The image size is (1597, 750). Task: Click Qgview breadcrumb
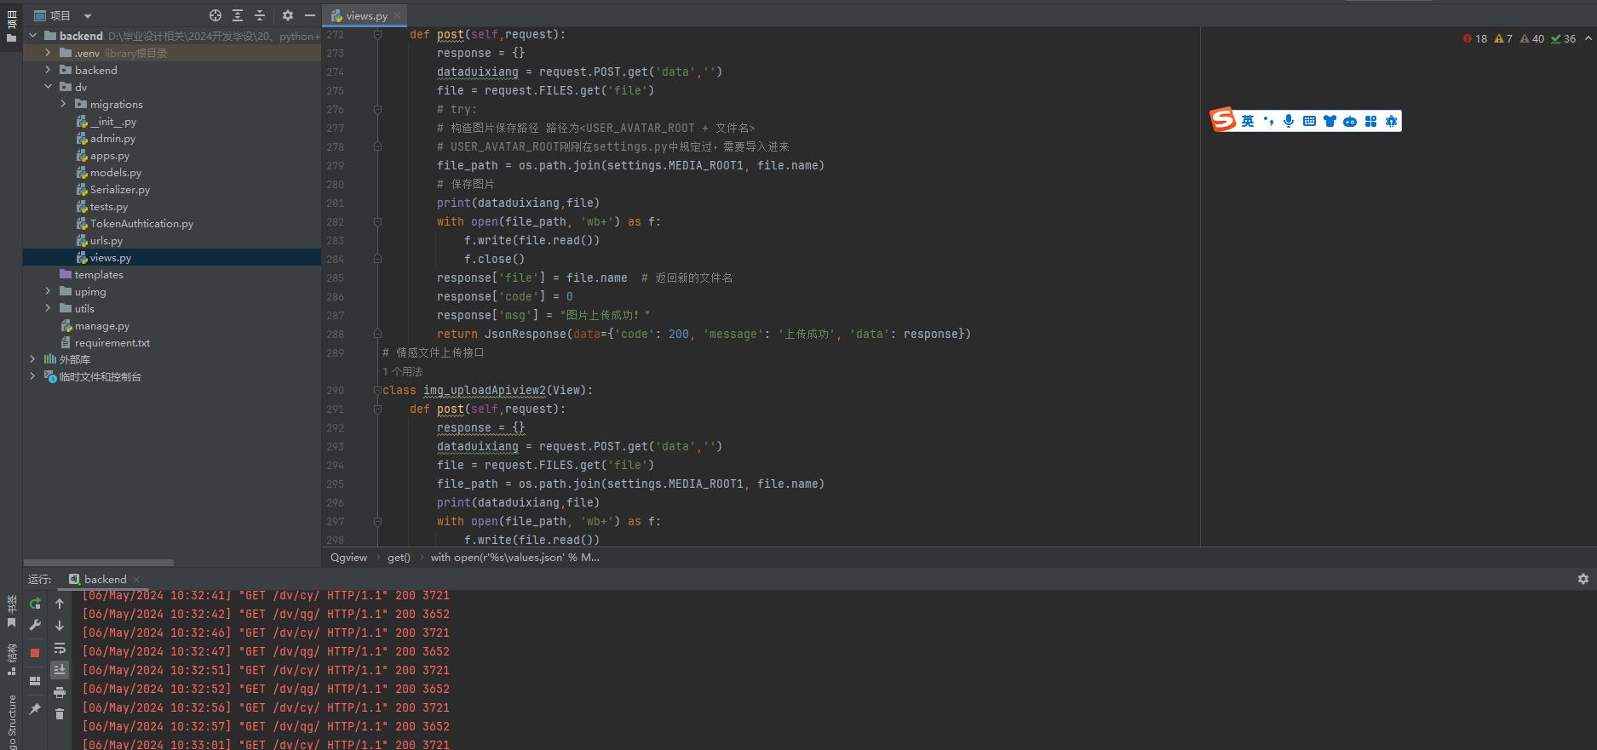pos(348,558)
